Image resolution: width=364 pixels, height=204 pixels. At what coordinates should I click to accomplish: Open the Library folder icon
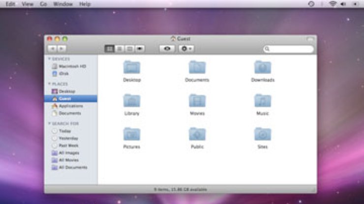pyautogui.click(x=132, y=100)
